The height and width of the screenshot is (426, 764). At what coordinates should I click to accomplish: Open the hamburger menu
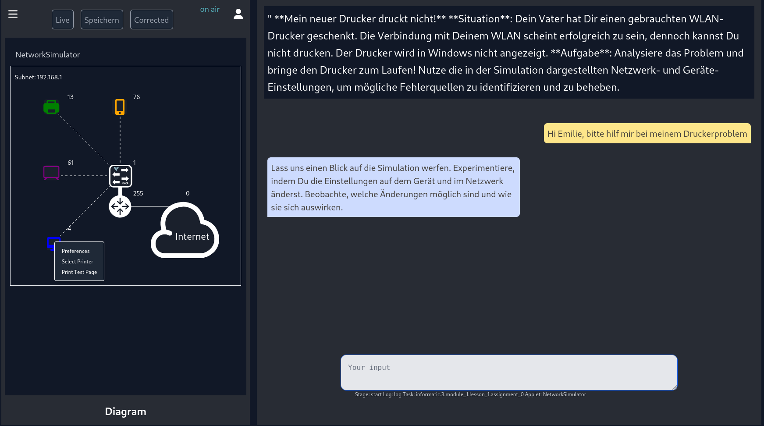(x=13, y=14)
